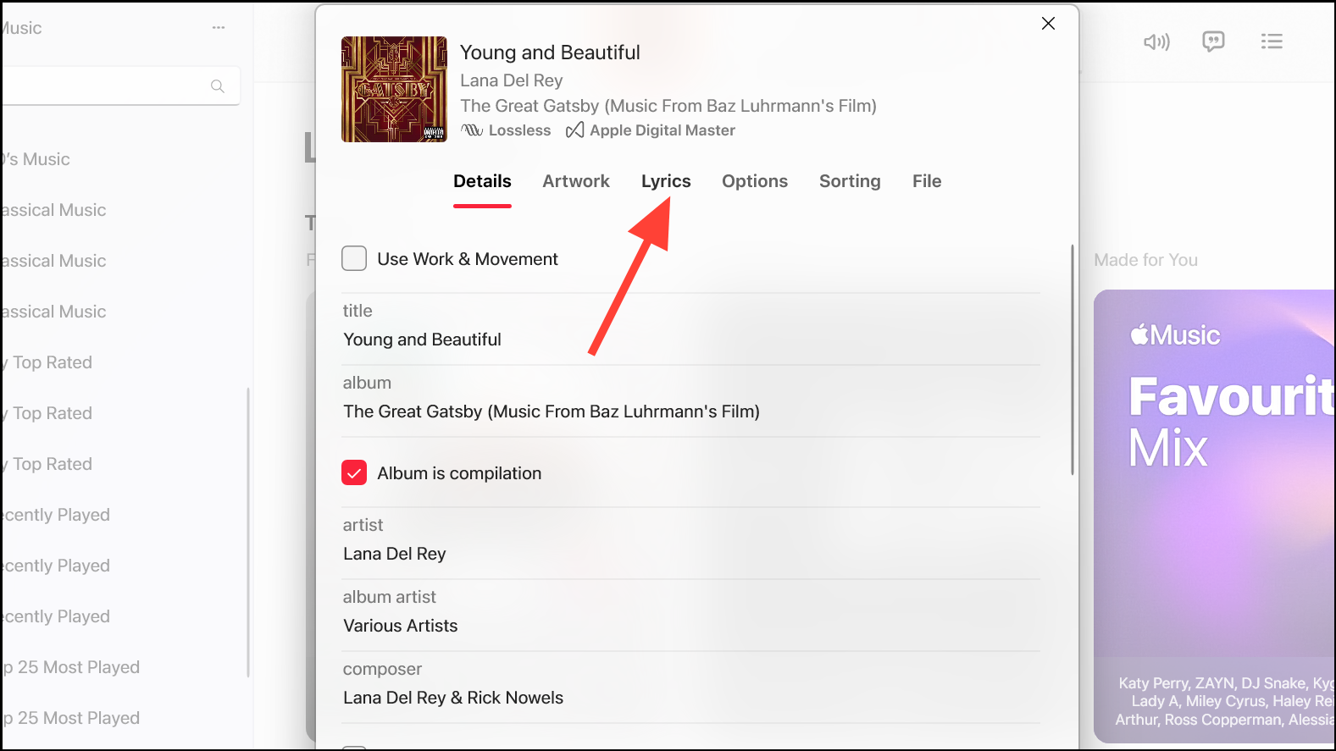Enable Use Work & Movement checkbox

[354, 258]
